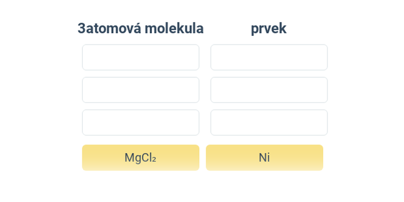Choose middle drop box in molecule column
Screen dimensions: 404x202
tap(141, 90)
